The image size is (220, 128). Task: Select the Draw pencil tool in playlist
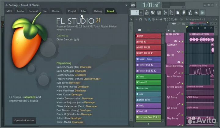tap(146, 19)
